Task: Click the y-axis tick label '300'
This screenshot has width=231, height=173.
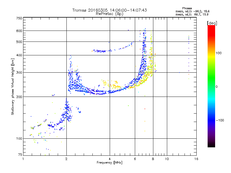Action: tap(19, 73)
